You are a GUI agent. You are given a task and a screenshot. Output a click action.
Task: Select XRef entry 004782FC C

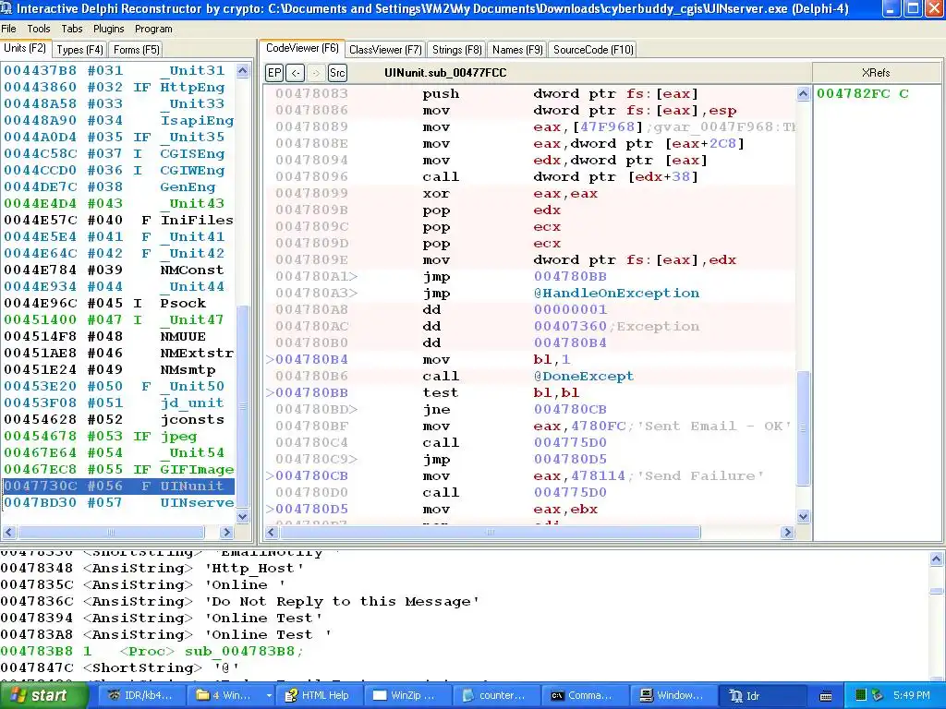point(862,93)
